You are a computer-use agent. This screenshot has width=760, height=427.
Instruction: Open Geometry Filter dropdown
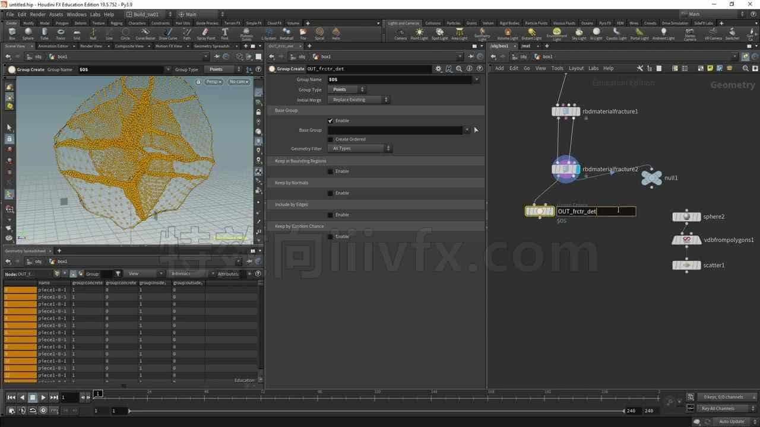click(360, 148)
